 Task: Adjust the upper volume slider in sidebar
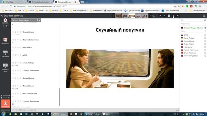tap(5, 96)
